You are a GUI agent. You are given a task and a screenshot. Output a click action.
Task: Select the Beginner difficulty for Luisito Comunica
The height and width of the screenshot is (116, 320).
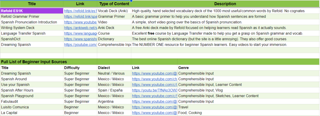click(80, 107)
